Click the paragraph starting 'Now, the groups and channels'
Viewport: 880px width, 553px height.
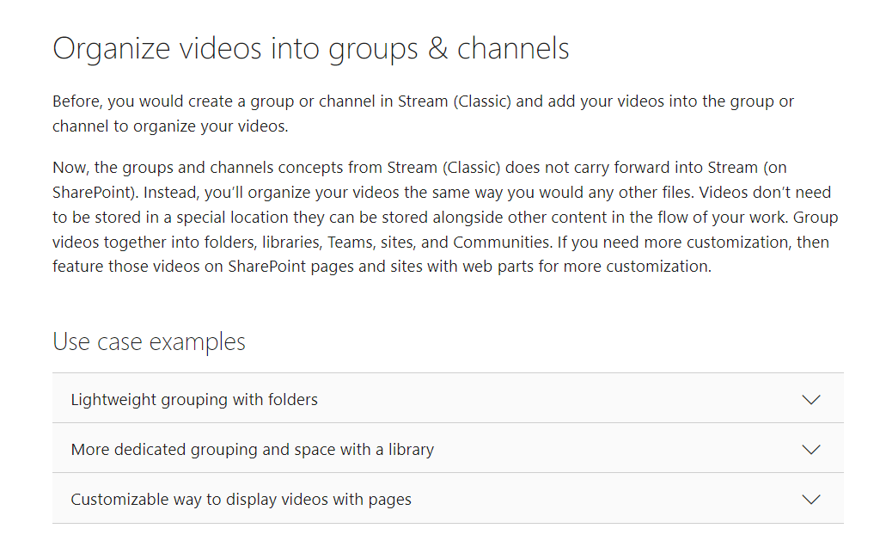coord(445,217)
